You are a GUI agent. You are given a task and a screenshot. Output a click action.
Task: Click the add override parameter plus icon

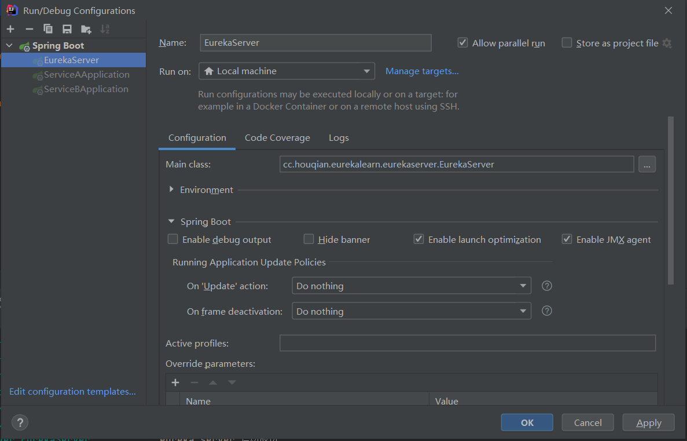pyautogui.click(x=175, y=382)
